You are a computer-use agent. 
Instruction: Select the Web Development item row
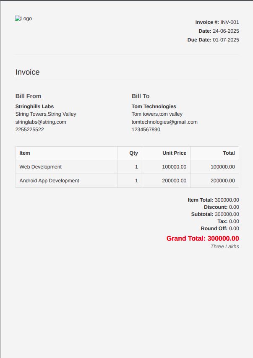(x=40, y=167)
